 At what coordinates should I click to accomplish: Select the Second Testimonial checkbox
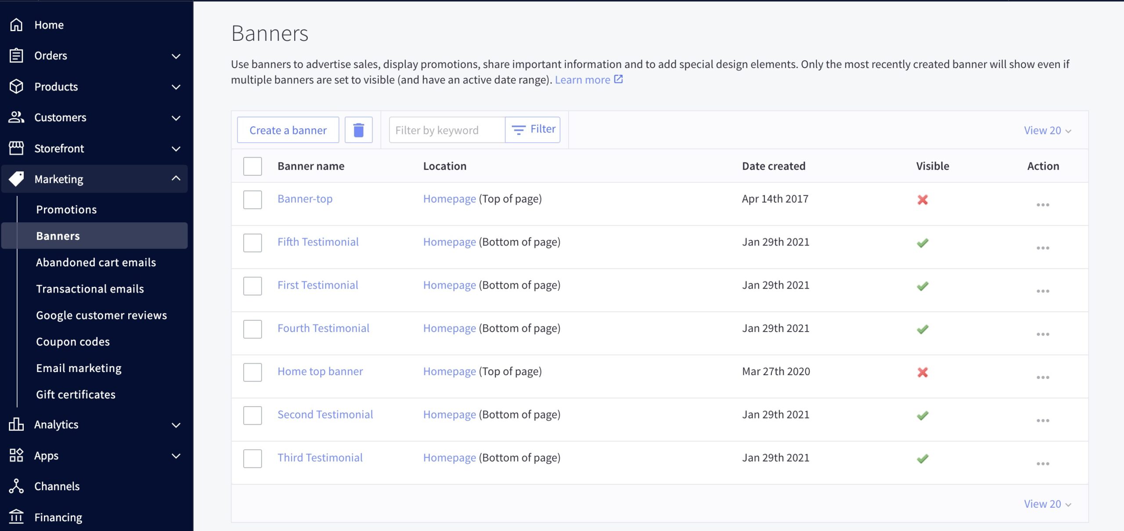(x=252, y=415)
